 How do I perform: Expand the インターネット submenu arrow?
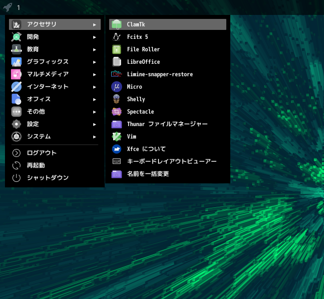[x=94, y=87]
